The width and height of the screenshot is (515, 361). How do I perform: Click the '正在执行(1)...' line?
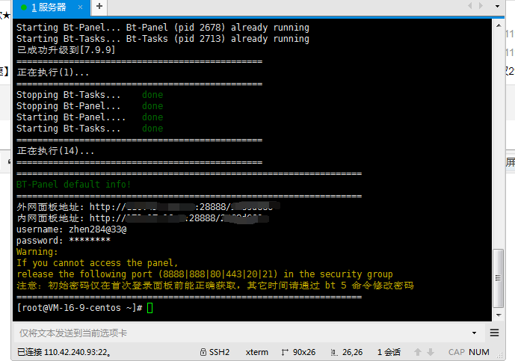[53, 72]
